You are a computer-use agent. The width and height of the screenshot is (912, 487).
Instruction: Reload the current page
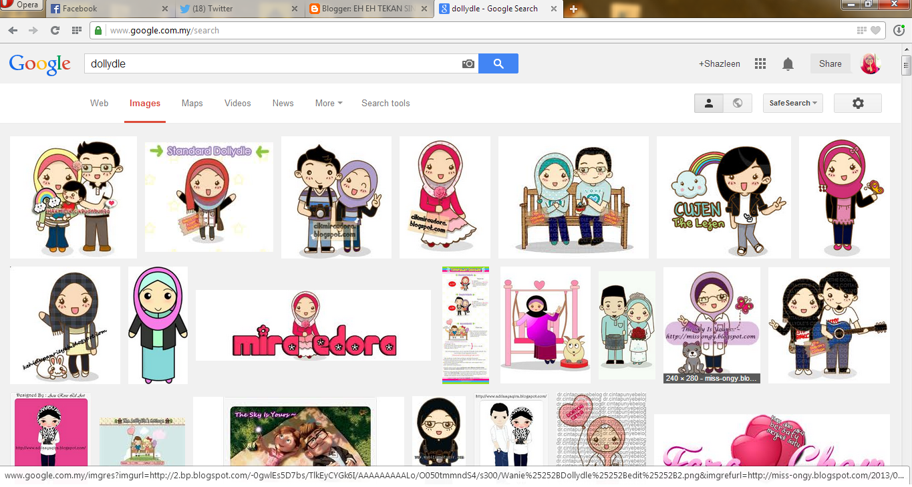tap(55, 31)
